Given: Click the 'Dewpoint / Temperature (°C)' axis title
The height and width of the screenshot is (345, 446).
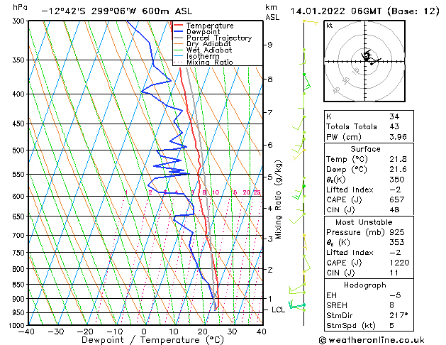Looking at the screenshot, I should pyautogui.click(x=152, y=340).
